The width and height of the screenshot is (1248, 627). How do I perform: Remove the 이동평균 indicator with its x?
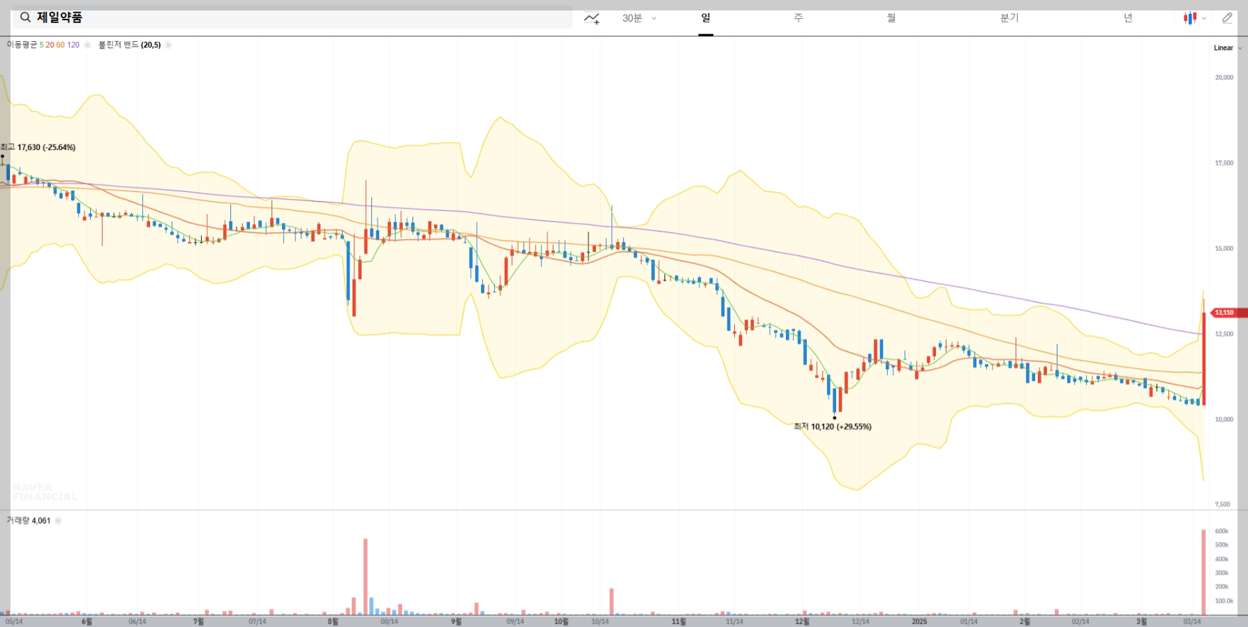coord(87,45)
